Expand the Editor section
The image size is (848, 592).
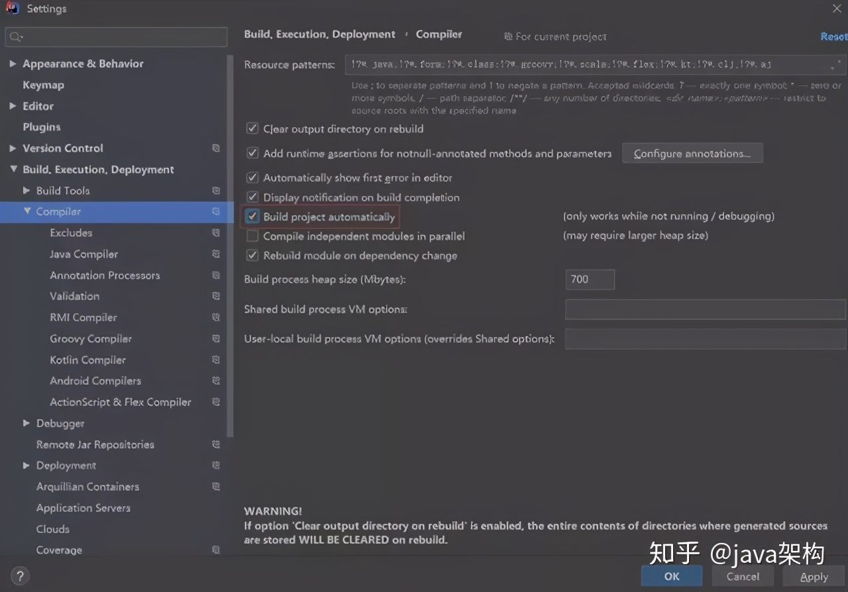pyautogui.click(x=13, y=106)
